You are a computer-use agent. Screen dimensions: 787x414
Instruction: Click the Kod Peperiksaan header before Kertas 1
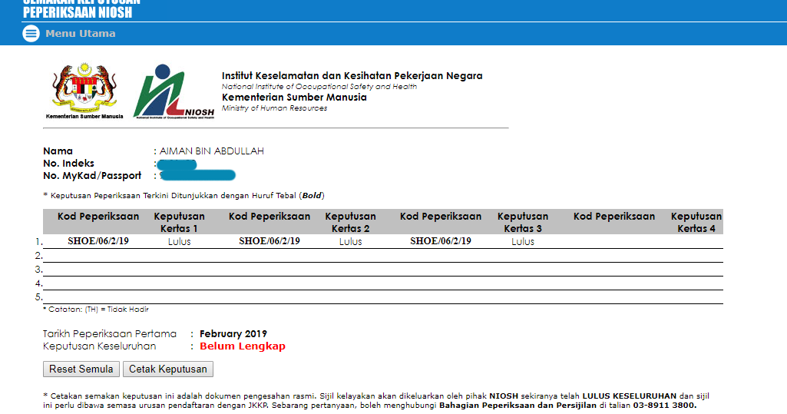pos(98,217)
